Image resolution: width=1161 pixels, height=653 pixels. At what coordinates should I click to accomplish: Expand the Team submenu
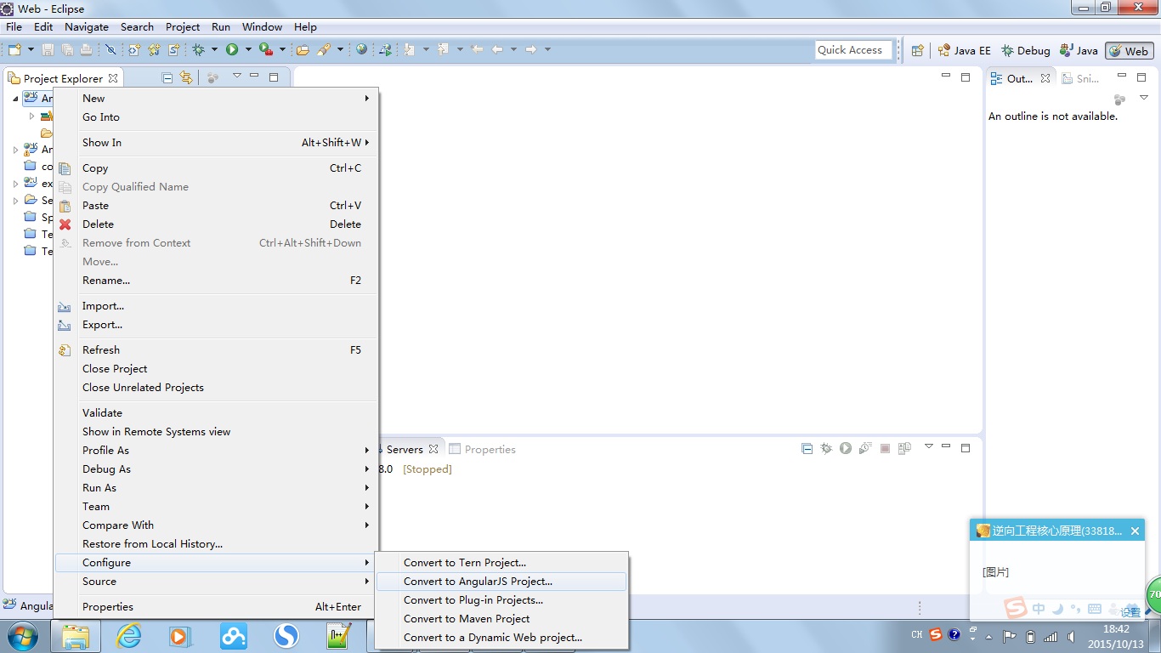tap(216, 507)
